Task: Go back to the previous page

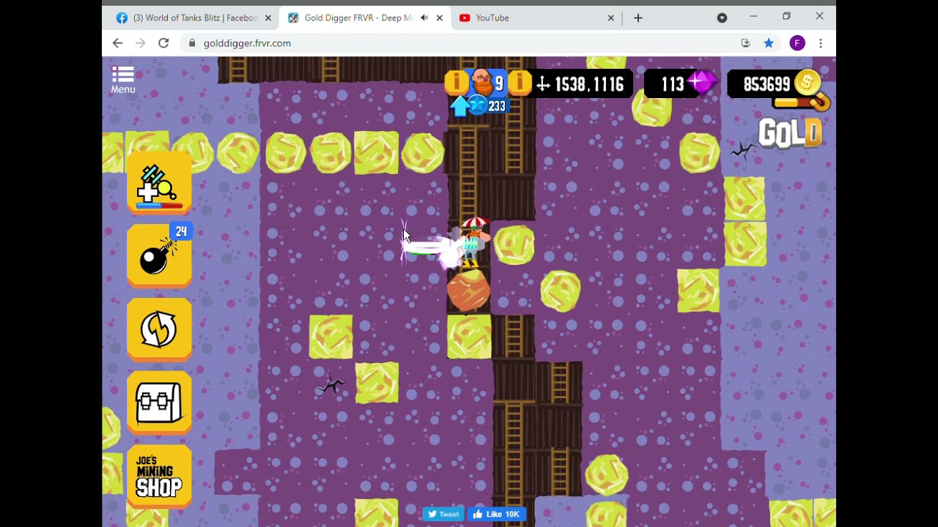Action: pyautogui.click(x=117, y=43)
